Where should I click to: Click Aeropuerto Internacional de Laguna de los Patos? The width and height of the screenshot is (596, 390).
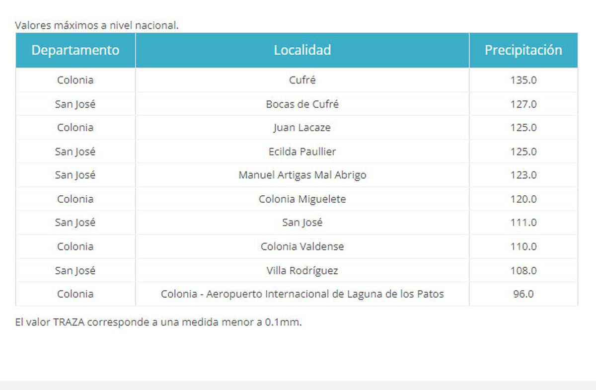pyautogui.click(x=302, y=294)
